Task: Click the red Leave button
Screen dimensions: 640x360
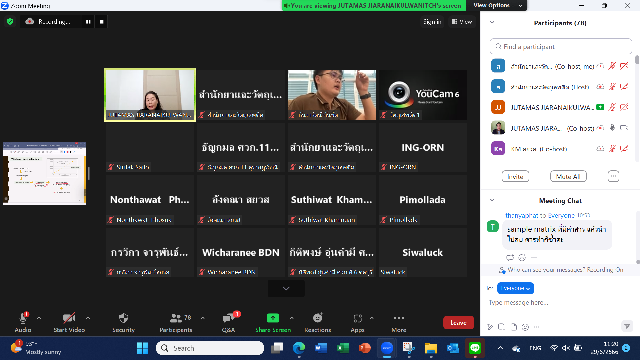Action: (458, 323)
